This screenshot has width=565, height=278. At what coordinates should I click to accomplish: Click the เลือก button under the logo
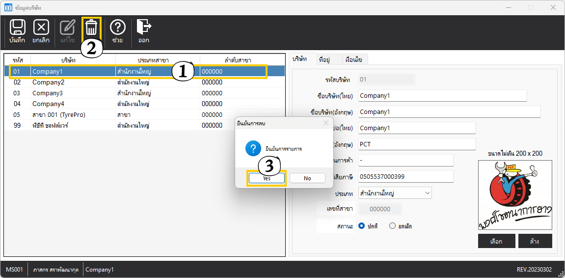point(496,241)
